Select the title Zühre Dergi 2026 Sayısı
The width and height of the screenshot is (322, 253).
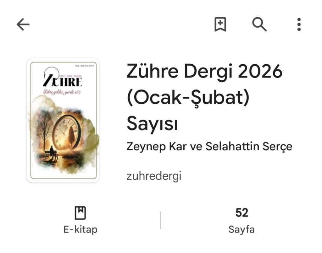[204, 97]
